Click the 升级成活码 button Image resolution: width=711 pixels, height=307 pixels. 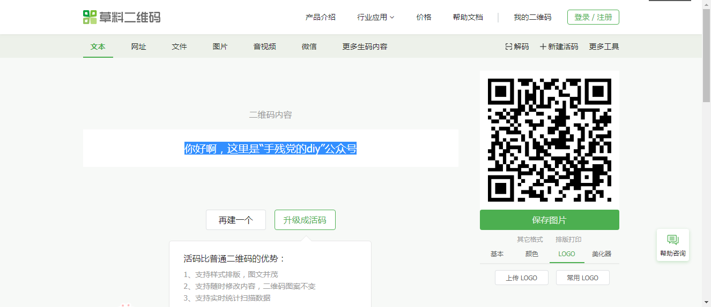(305, 220)
